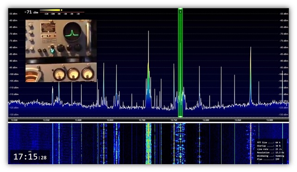Image resolution: width=297 pixels, height=172 pixels.
Task: Click the 13.900 frequency scale label
Action: click(270, 120)
